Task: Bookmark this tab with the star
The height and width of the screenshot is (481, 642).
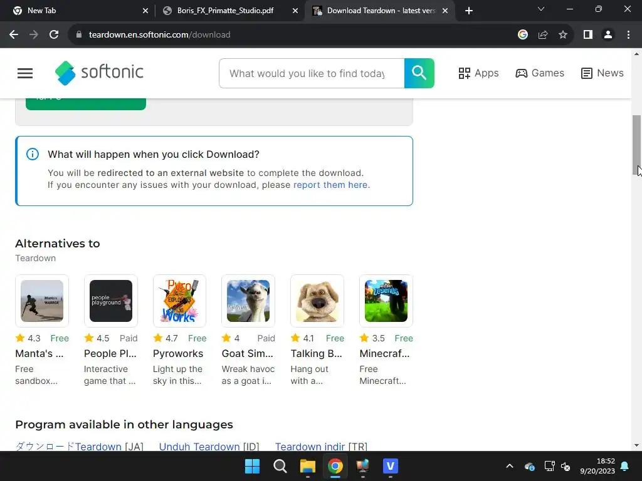Action: pyautogui.click(x=563, y=35)
